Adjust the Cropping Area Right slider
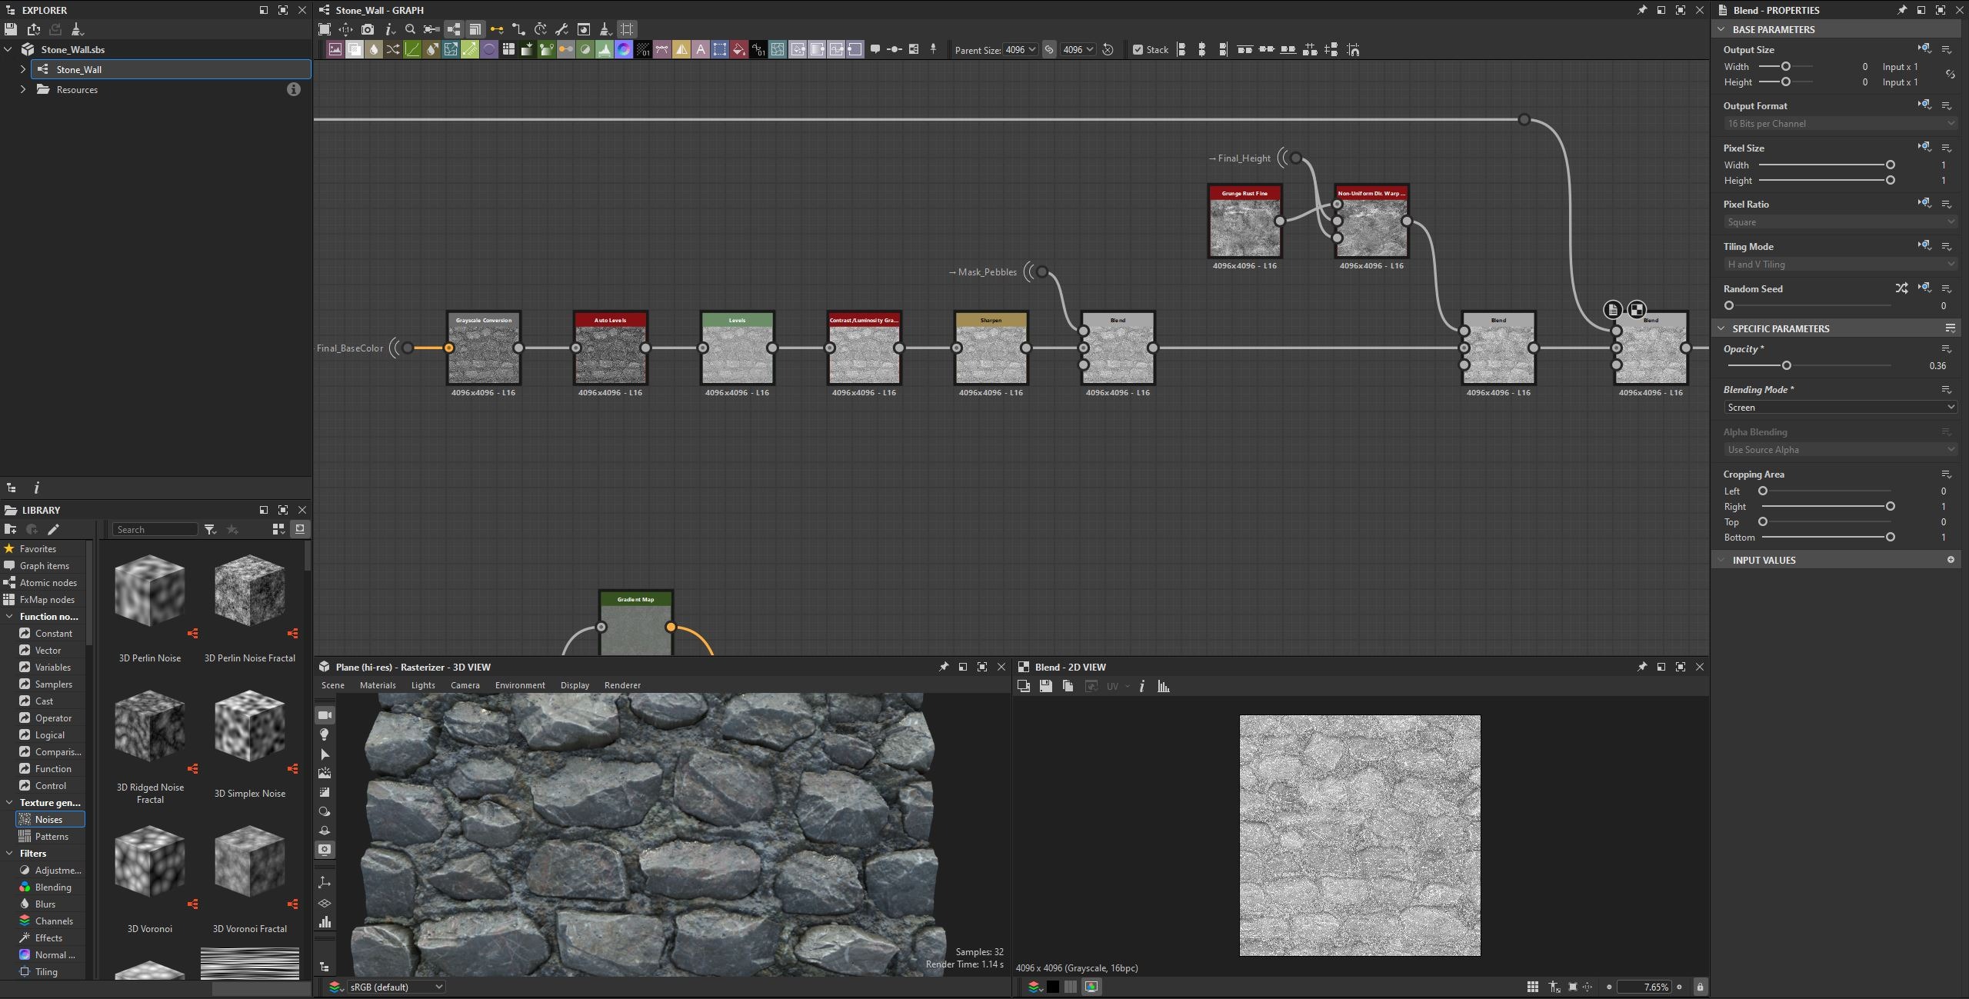Screen dimensions: 1969x999 [1890, 507]
